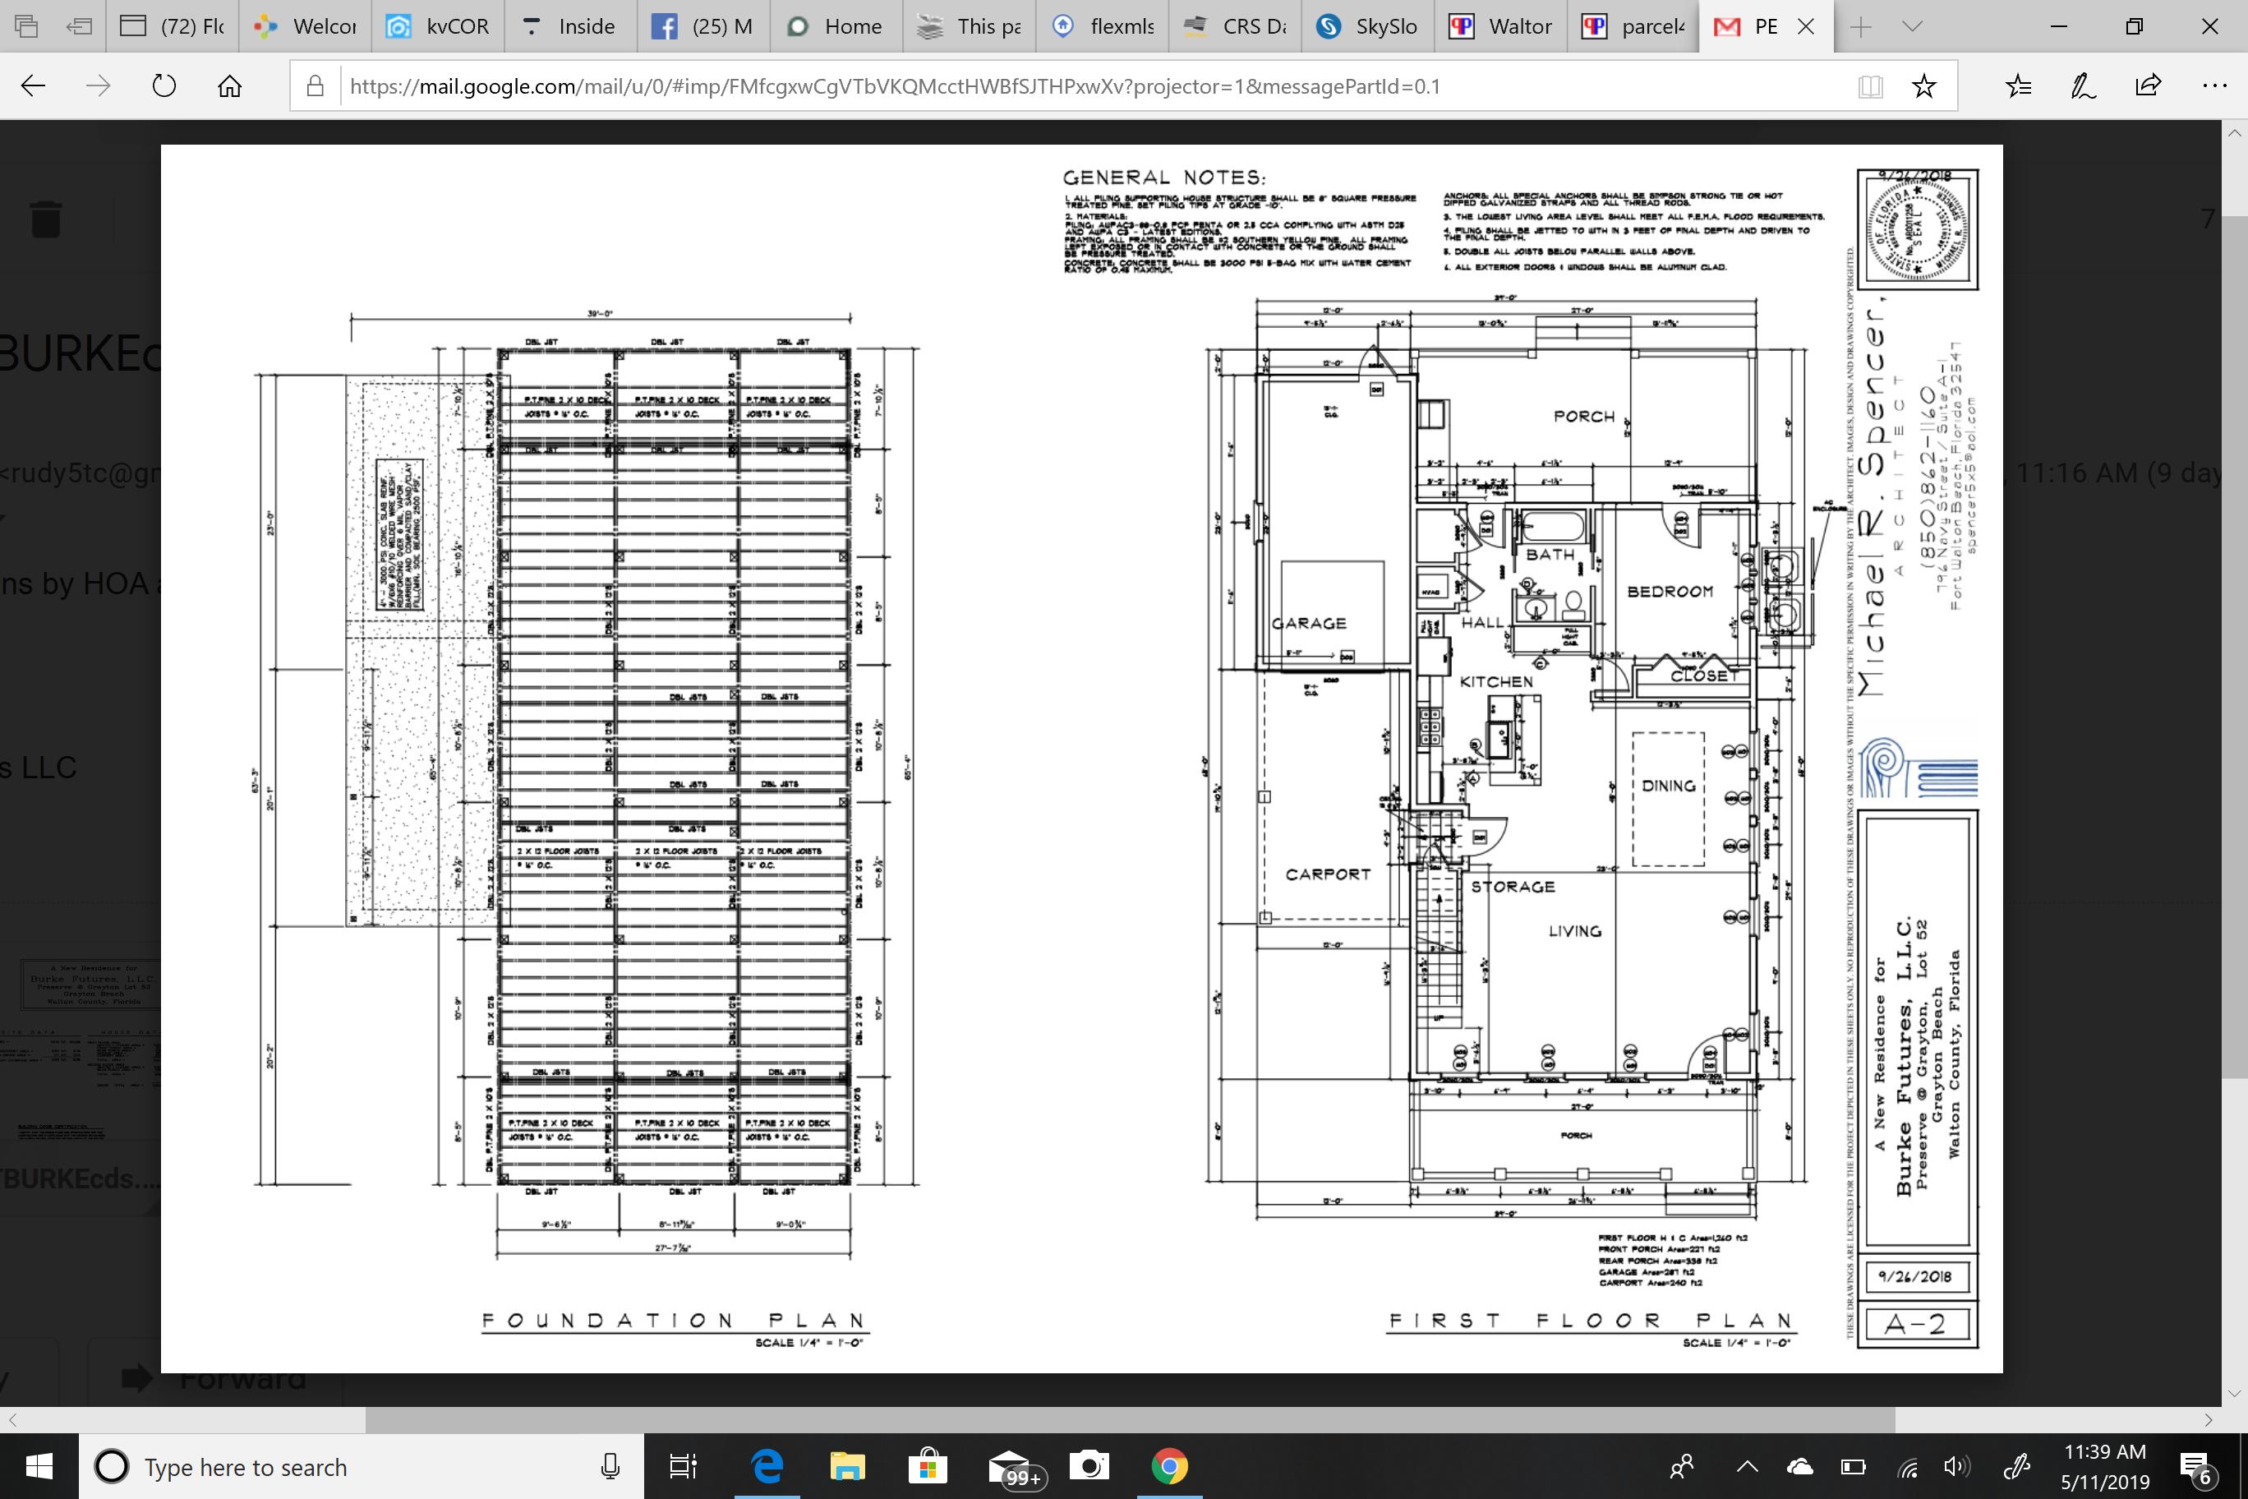The image size is (2248, 1499).
Task: Show hidden system tray icons
Action: tap(1747, 1466)
